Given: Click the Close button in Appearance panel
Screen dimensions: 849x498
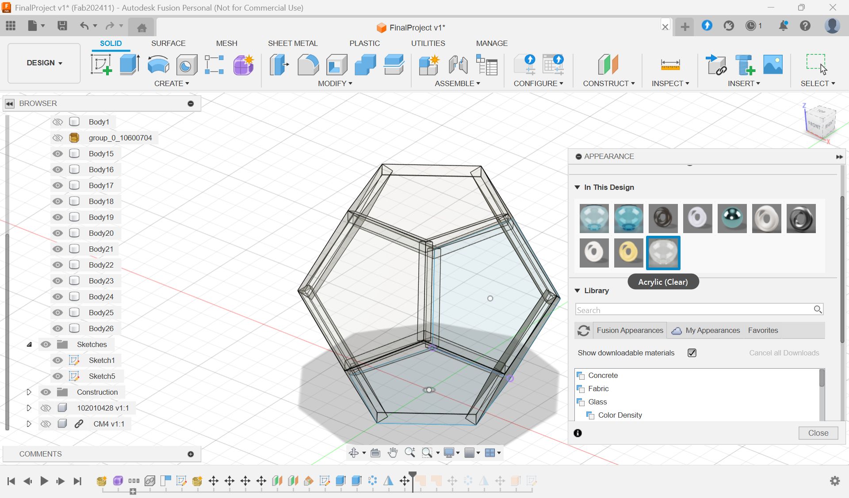Looking at the screenshot, I should coord(818,433).
